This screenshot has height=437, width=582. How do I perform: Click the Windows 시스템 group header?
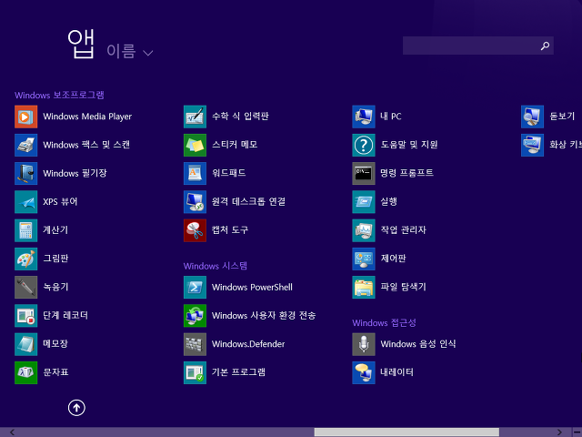coord(216,266)
